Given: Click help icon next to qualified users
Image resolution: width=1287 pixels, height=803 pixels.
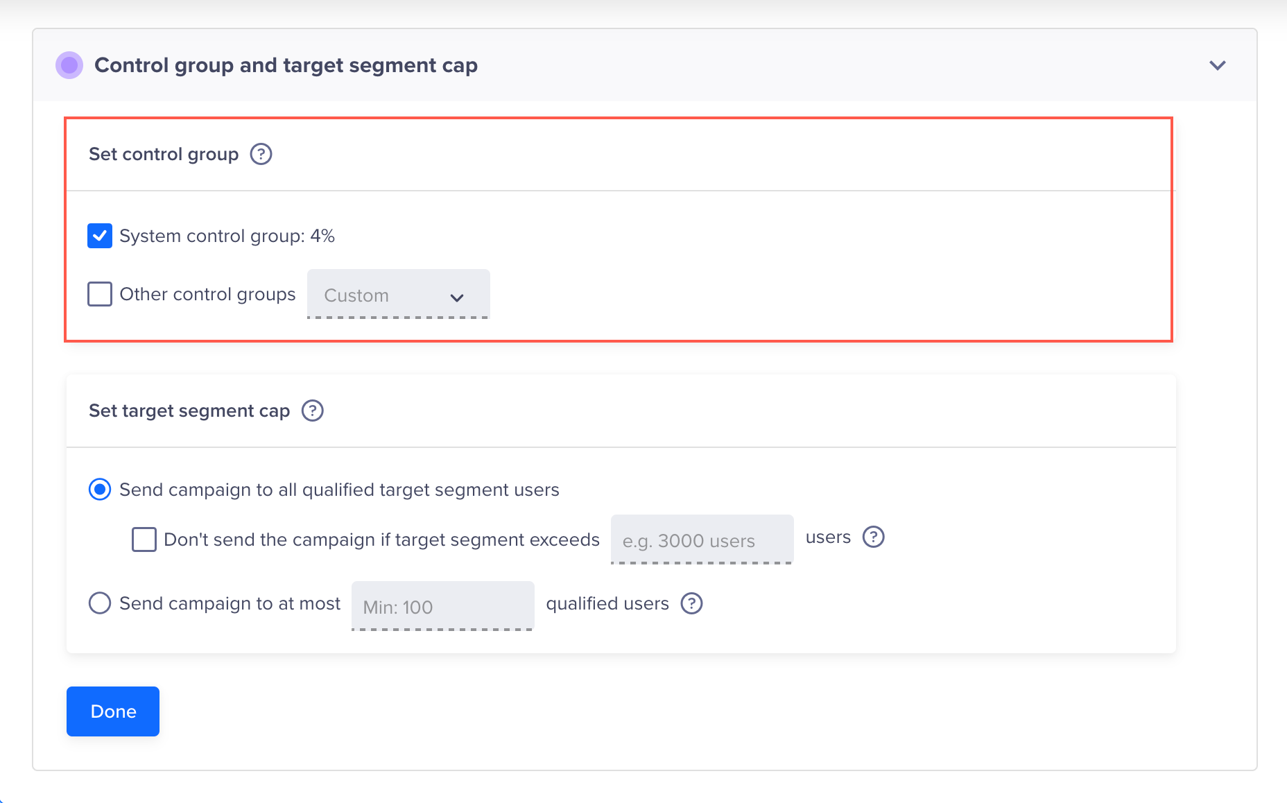Looking at the screenshot, I should click(x=691, y=603).
